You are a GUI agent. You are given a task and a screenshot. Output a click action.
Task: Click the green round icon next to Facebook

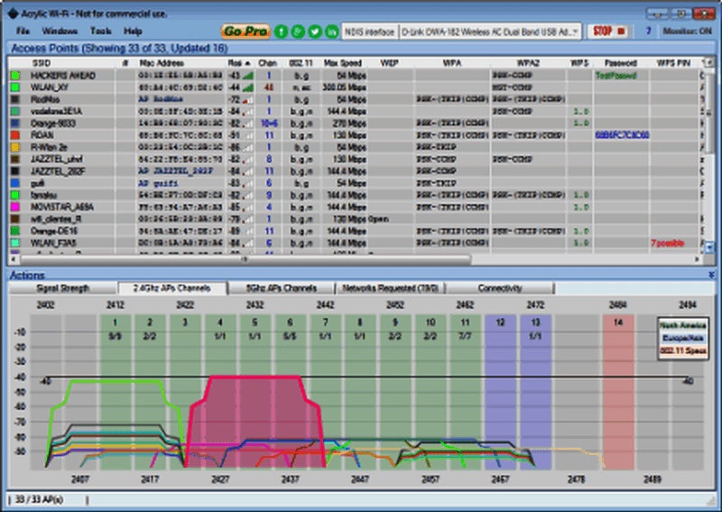(298, 32)
